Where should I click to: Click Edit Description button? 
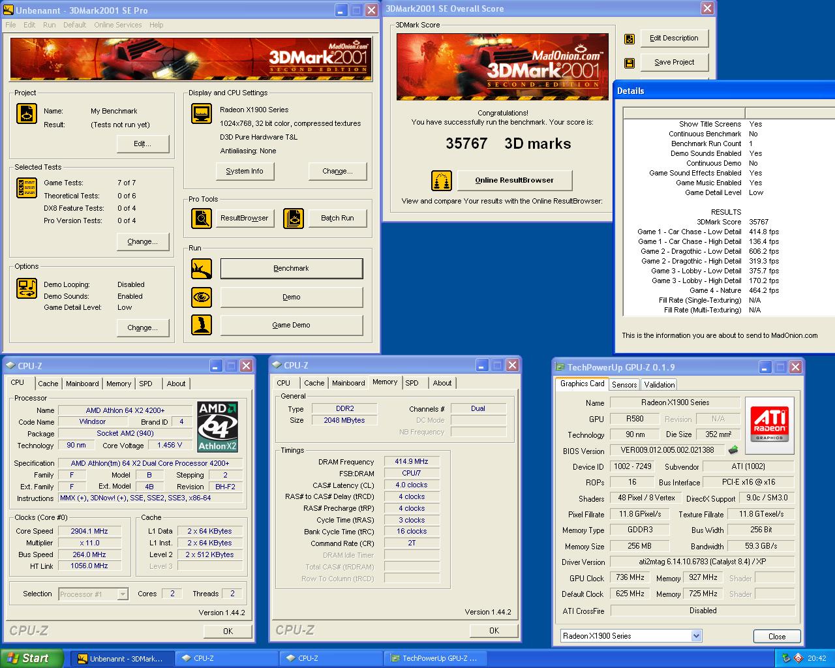click(x=674, y=38)
